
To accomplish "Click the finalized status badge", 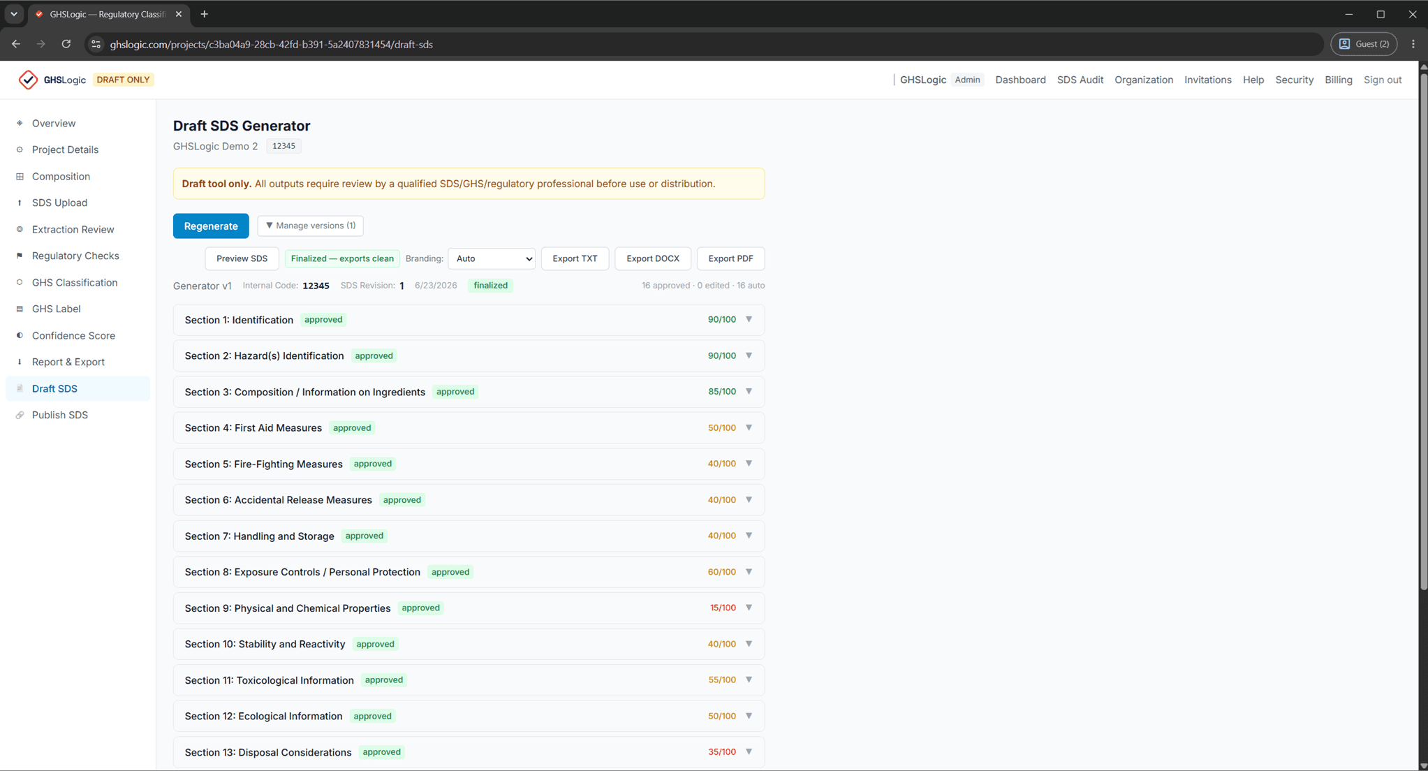I will click(x=490, y=285).
